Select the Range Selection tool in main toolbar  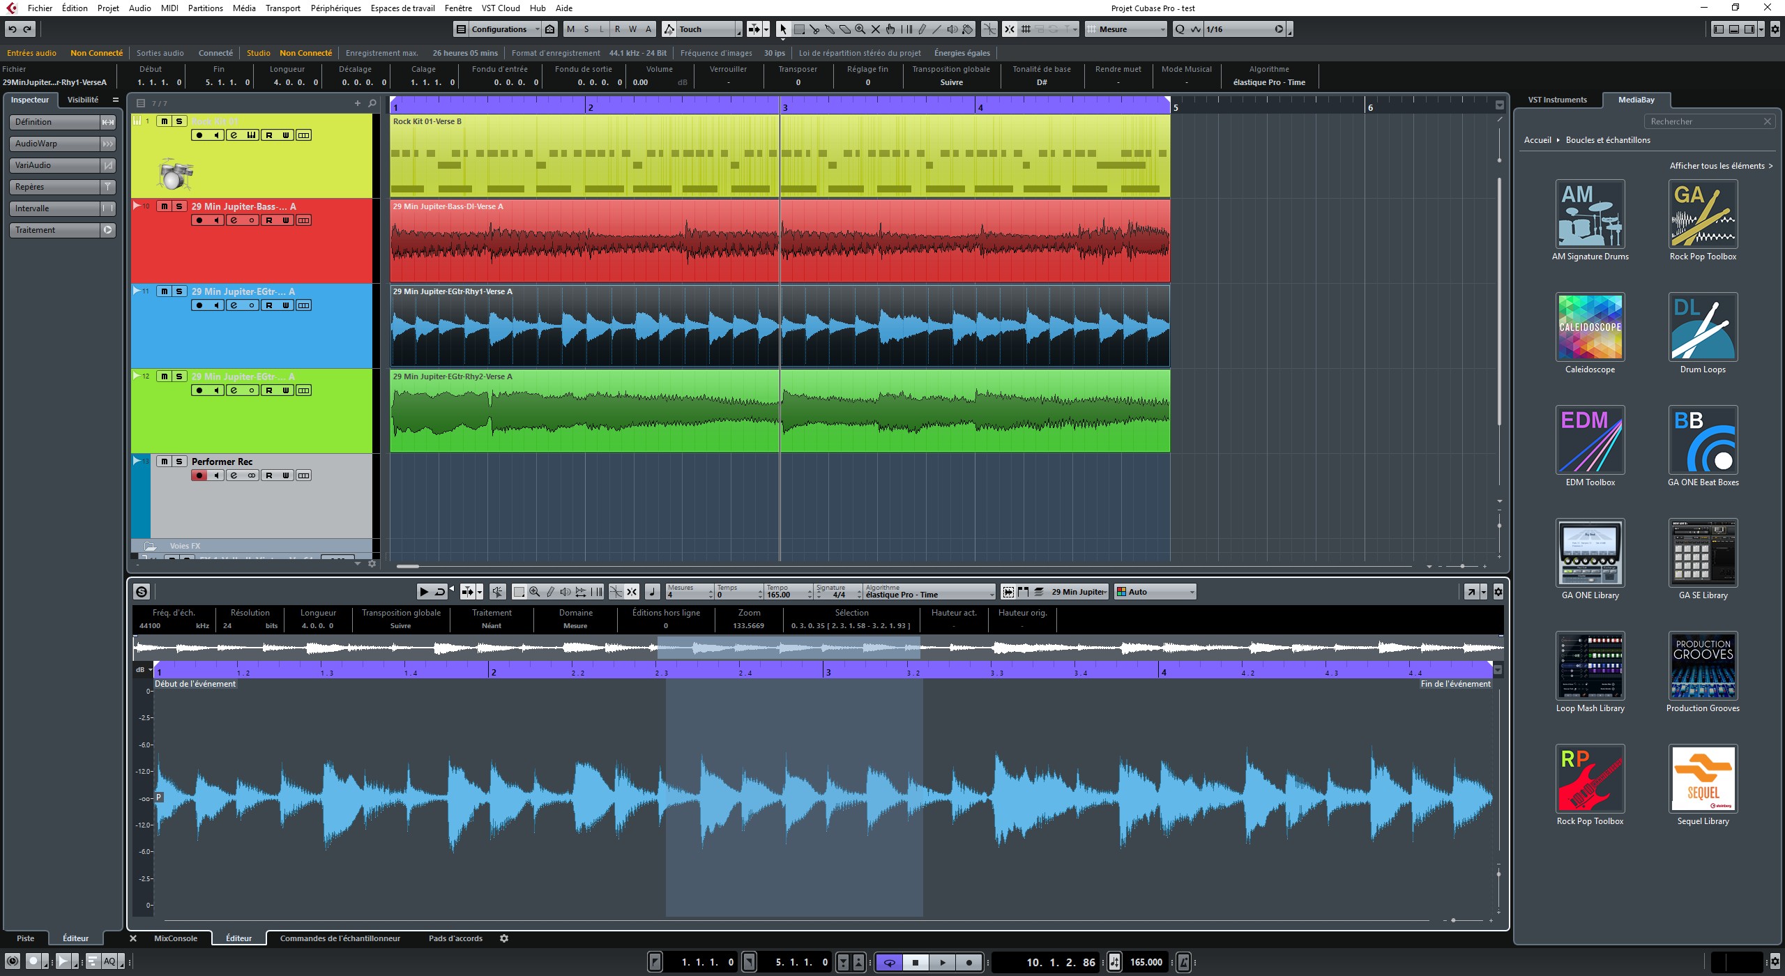click(799, 29)
